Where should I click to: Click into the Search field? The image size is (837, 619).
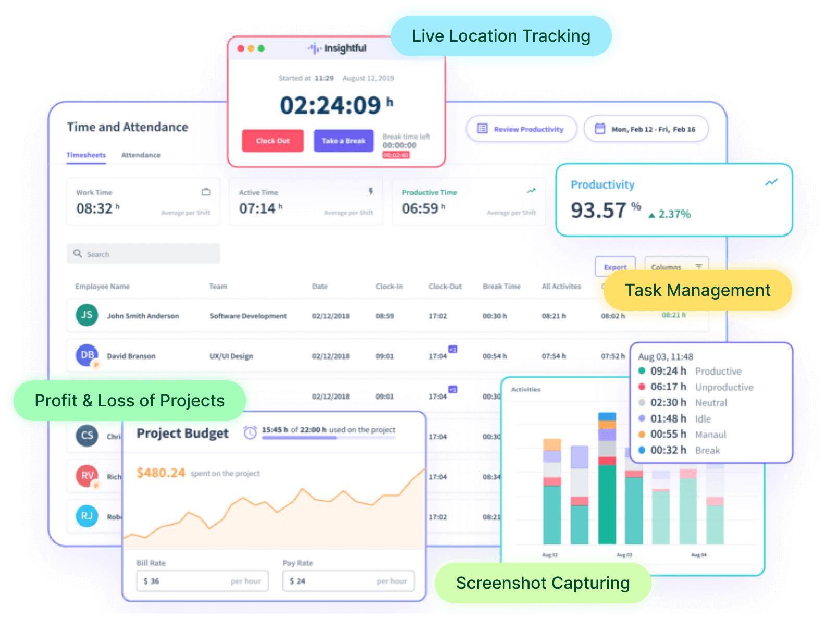pyautogui.click(x=143, y=254)
